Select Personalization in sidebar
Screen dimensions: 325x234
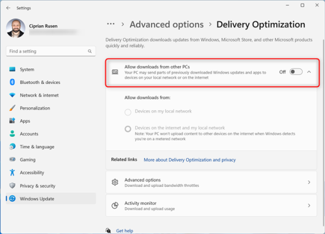click(51, 108)
